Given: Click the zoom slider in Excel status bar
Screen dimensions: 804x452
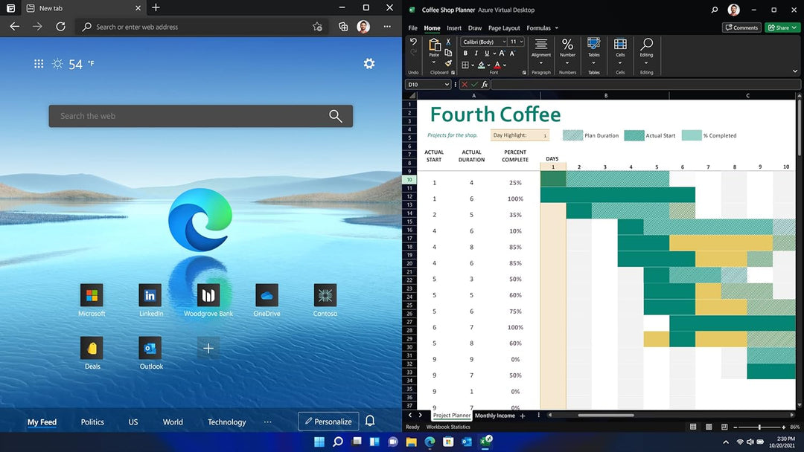Looking at the screenshot, I should pos(759,427).
